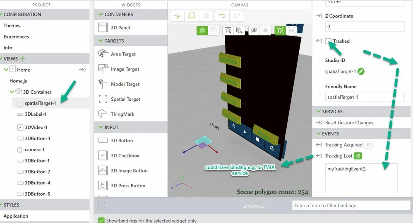Viewport: 413px width, 223px height.
Task: Pick the Spatial Target widget icon
Action: click(x=103, y=99)
